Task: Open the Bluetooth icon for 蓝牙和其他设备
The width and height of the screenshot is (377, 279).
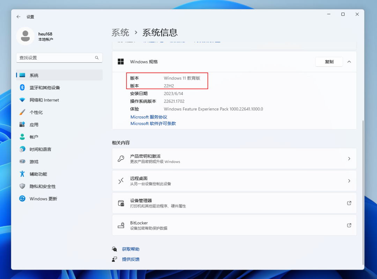Action: click(22, 87)
